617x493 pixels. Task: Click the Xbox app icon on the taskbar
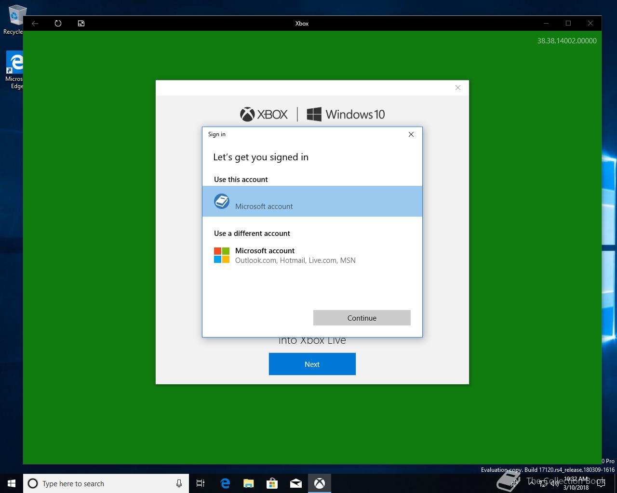click(x=320, y=483)
